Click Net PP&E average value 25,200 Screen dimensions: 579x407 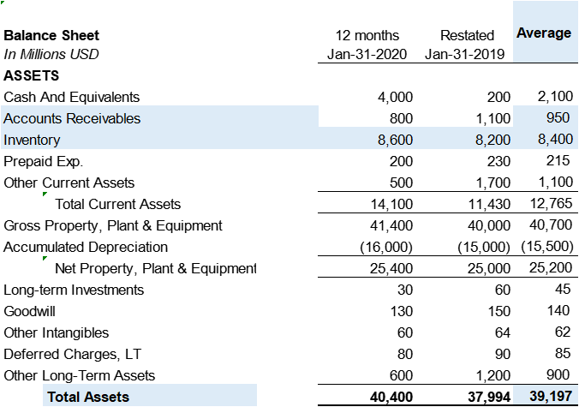[x=551, y=267]
